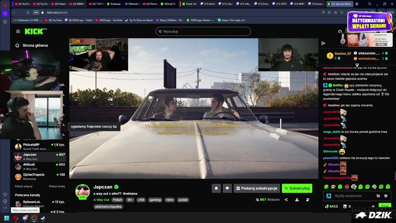Viewport: 396px width, 223px height.
Task: Click the kick.com/japczan address bar
Action: [x=57, y=12]
